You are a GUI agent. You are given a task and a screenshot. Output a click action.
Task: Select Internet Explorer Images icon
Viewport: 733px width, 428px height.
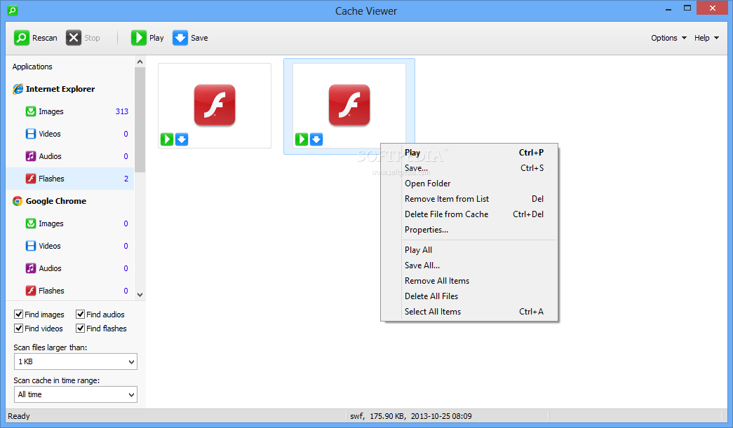click(31, 111)
